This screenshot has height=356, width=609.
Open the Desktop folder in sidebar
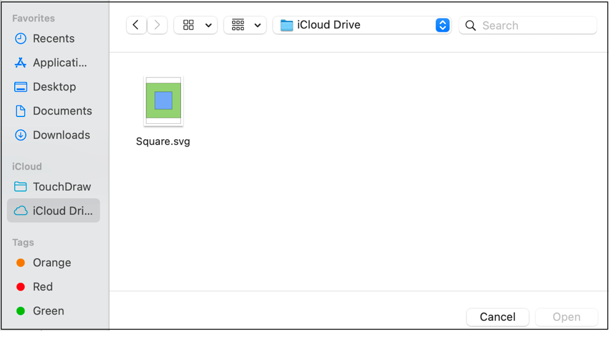tap(54, 87)
